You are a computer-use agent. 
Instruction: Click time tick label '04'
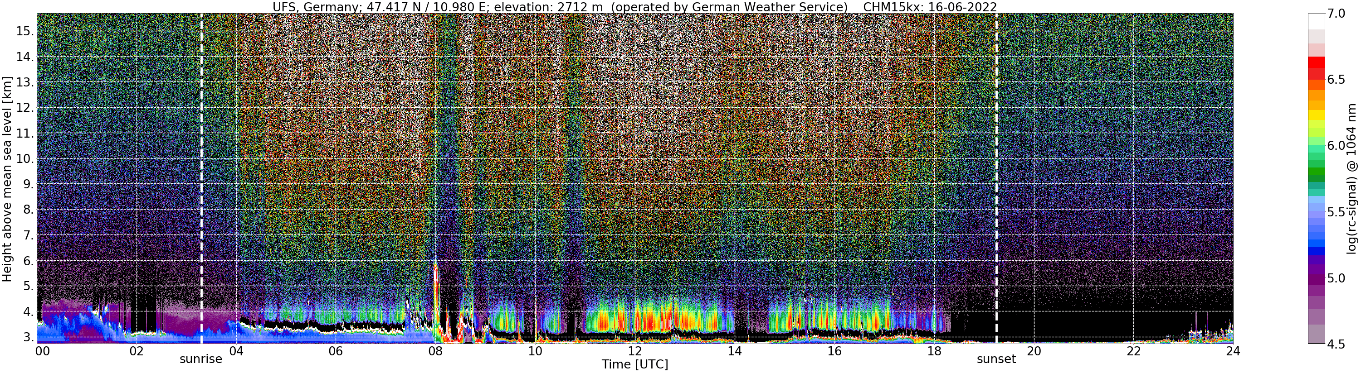click(x=236, y=351)
